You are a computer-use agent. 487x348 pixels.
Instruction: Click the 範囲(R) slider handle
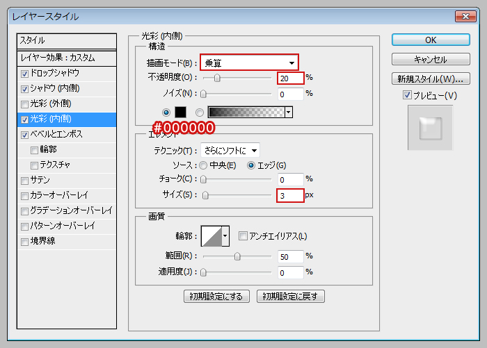coord(237,256)
